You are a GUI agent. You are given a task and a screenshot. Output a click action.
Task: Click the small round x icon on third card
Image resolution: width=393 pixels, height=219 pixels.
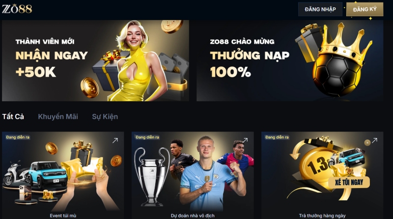(x=367, y=142)
